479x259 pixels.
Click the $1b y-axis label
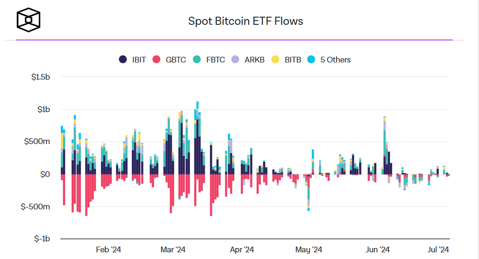point(44,109)
